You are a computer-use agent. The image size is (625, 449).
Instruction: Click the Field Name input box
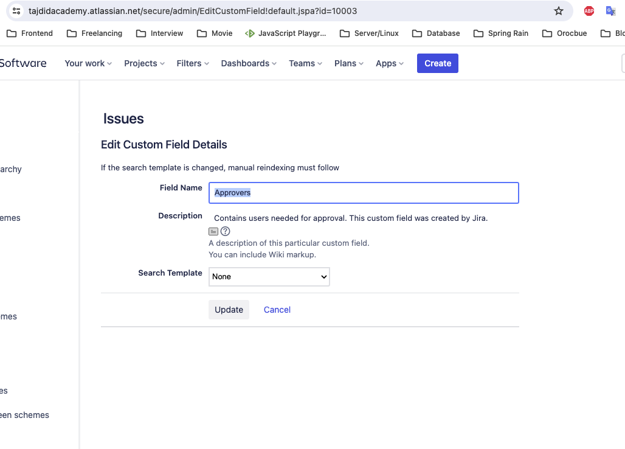(x=364, y=193)
